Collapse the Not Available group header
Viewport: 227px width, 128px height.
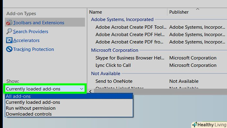point(105,74)
